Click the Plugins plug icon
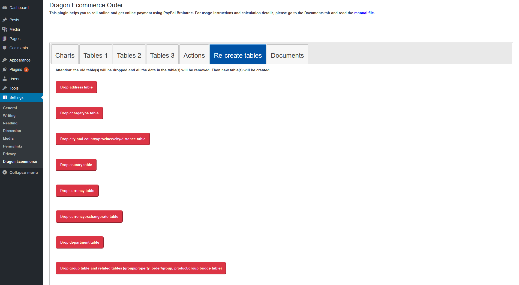The image size is (519, 285). 5,69
